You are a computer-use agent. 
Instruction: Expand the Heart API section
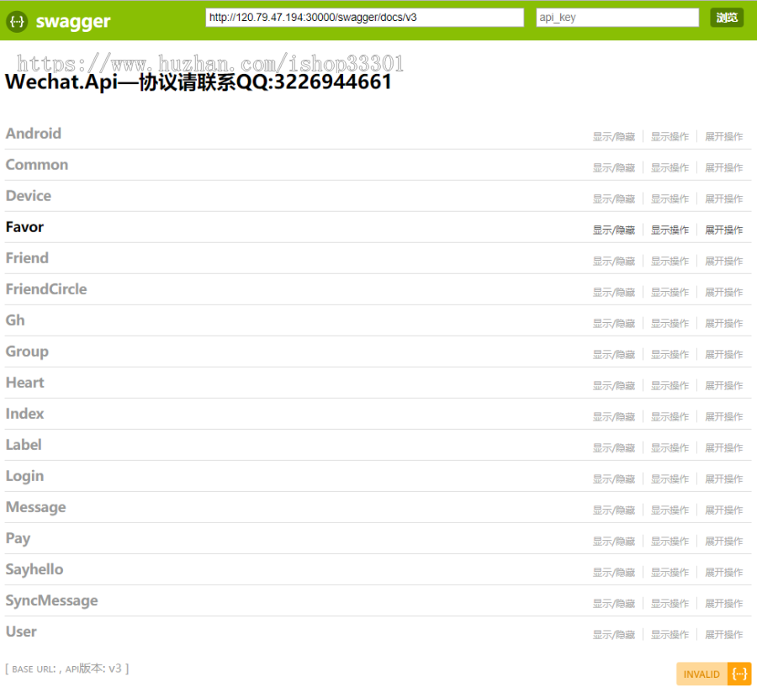coord(24,383)
